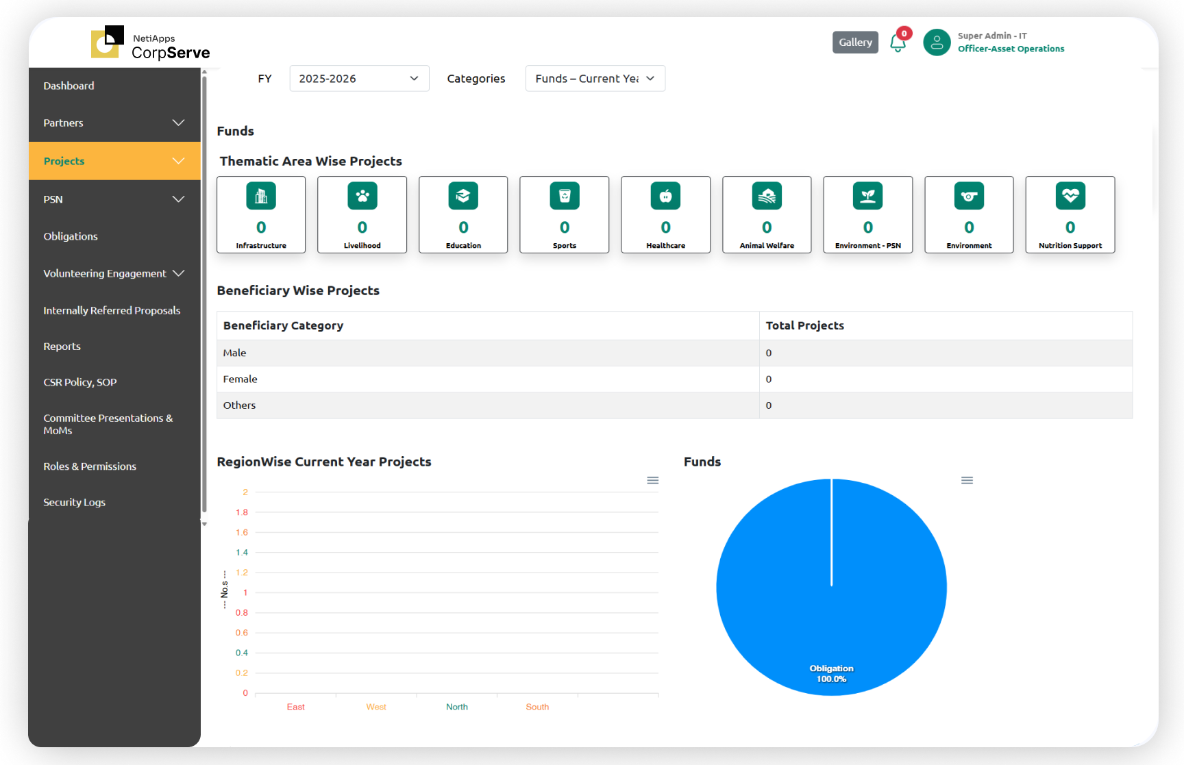Open Security Logs in the sidebar
Viewport: 1184px width, 765px height.
pos(75,502)
